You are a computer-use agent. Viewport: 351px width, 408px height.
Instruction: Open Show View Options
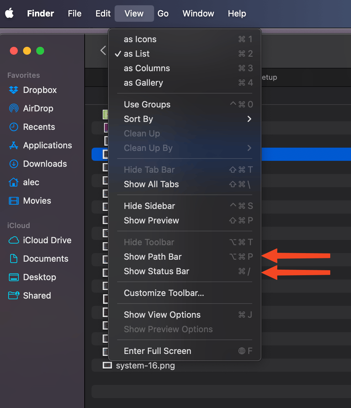click(162, 315)
